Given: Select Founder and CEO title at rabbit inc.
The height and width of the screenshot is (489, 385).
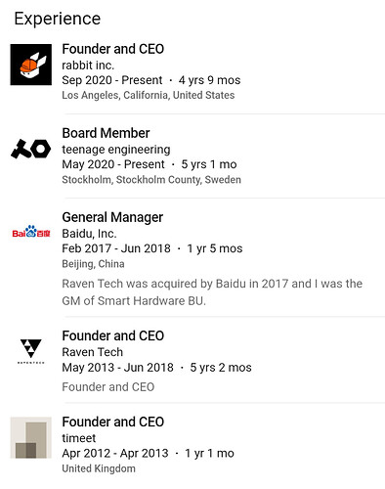Looking at the screenshot, I should point(112,49).
